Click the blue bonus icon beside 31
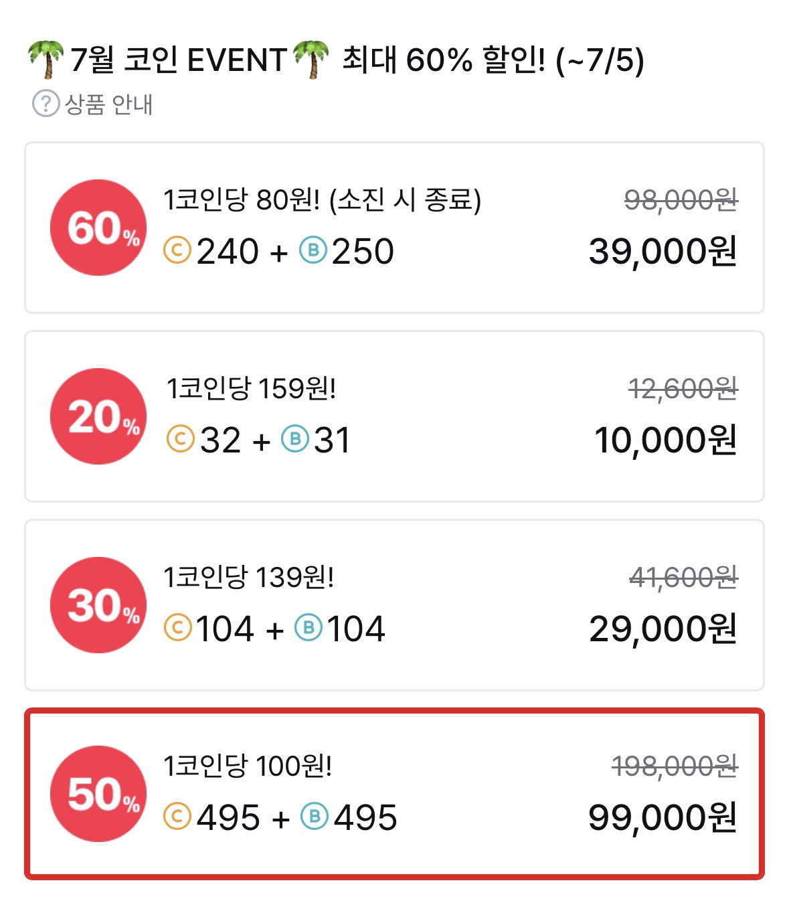The height and width of the screenshot is (915, 789). pos(294,440)
